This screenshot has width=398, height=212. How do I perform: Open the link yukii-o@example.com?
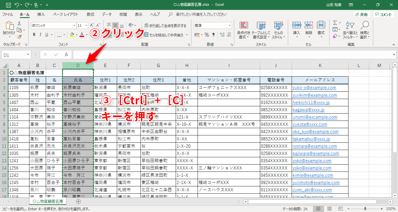[314, 88]
